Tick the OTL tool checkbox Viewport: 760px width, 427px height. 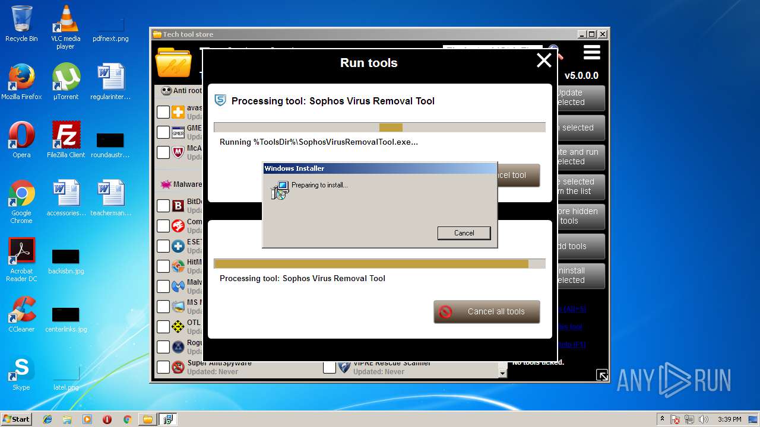pyautogui.click(x=163, y=327)
